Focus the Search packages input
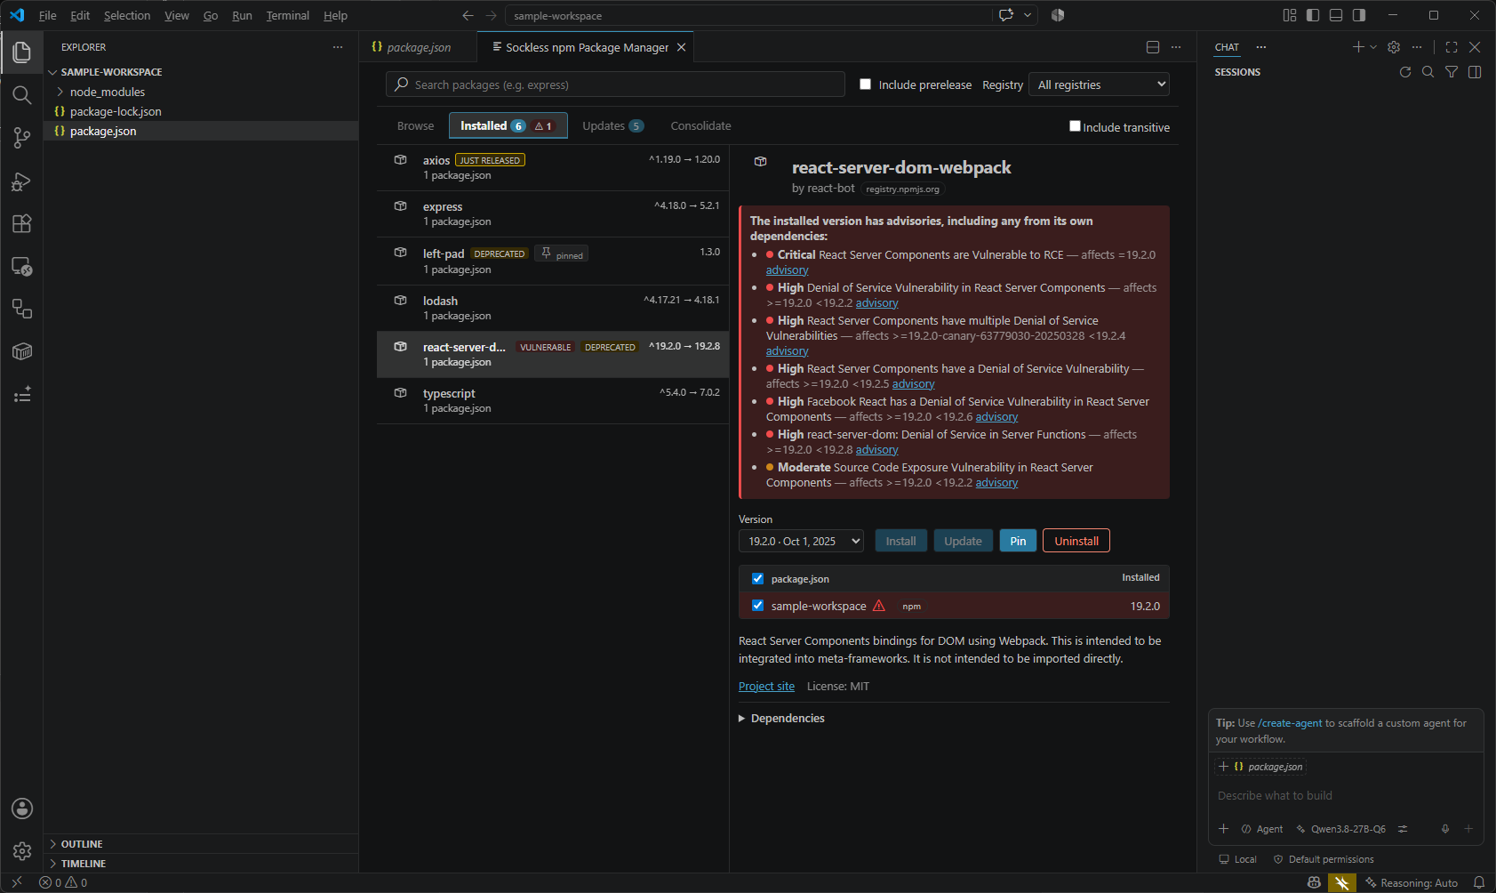The height and width of the screenshot is (893, 1496). tap(615, 84)
